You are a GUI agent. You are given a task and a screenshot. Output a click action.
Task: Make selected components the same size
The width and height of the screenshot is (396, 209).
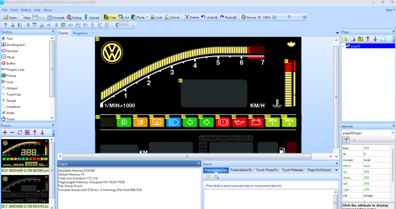[x=63, y=25]
